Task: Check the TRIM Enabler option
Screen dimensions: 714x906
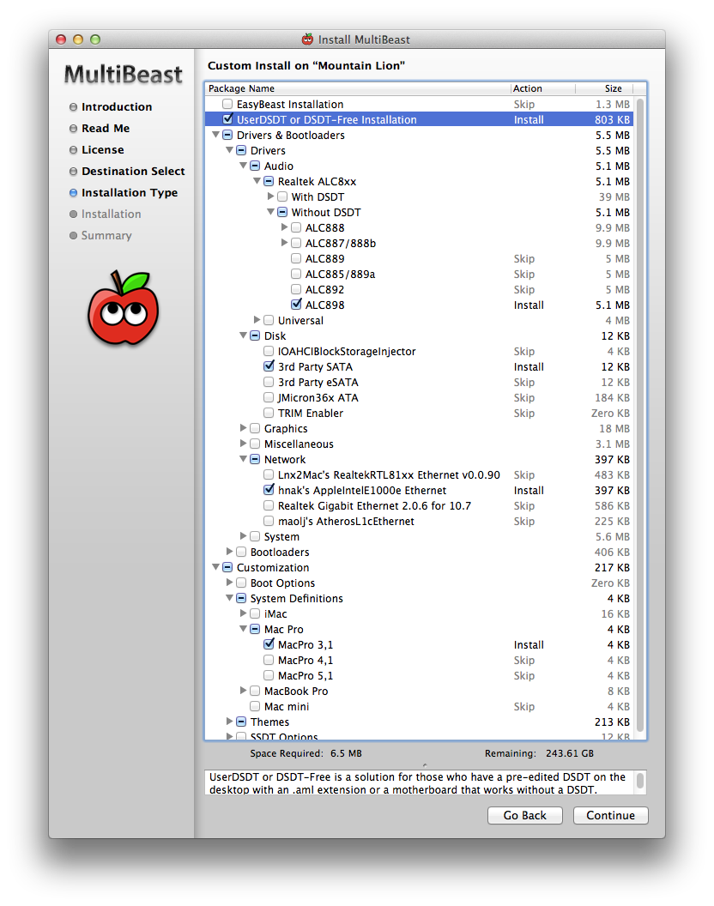Action: (x=269, y=414)
